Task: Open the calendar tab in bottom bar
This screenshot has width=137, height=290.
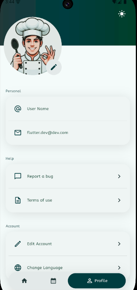Action: point(53,281)
